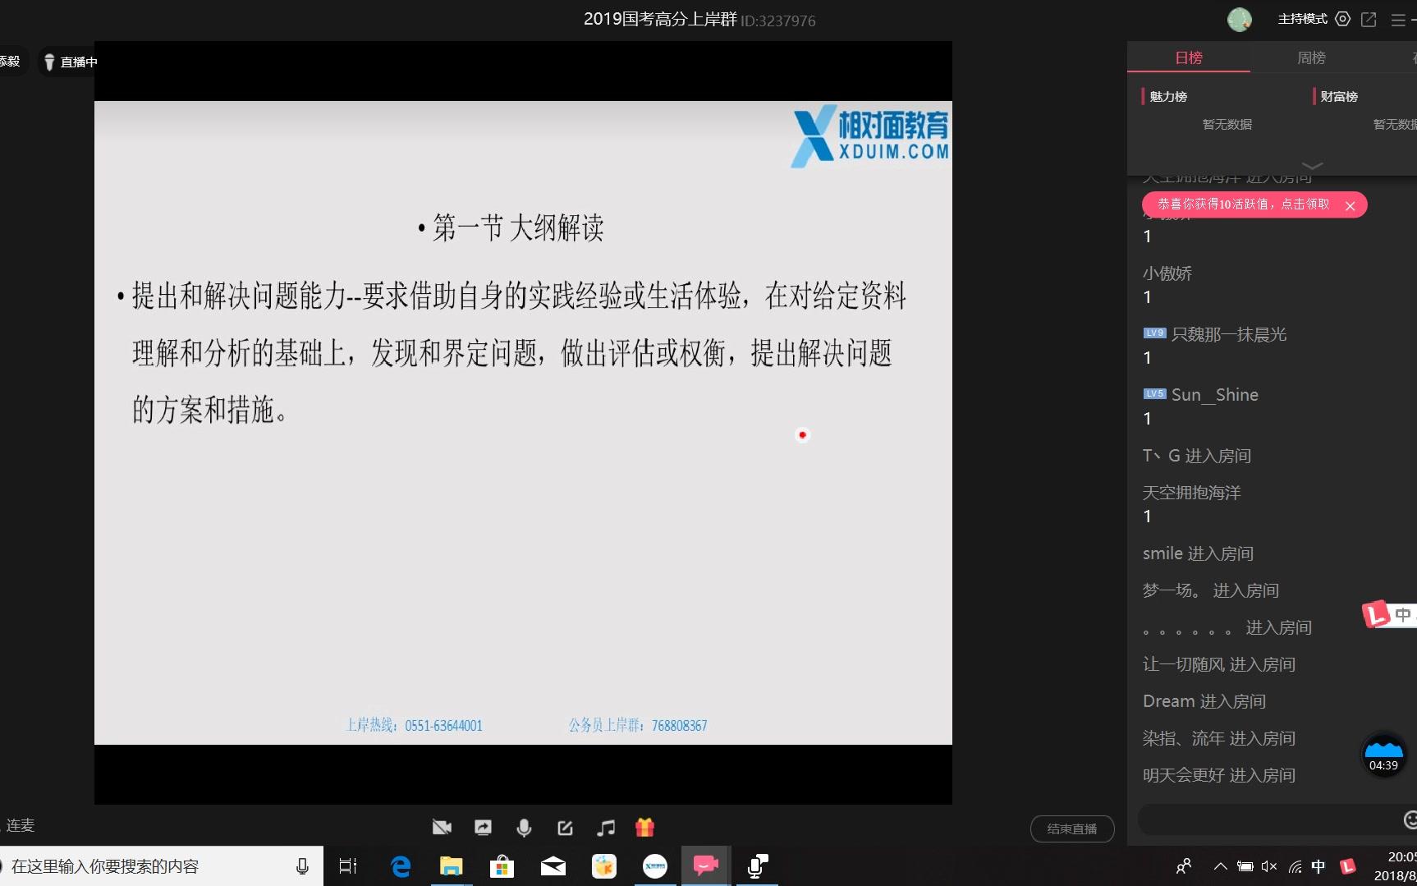The height and width of the screenshot is (886, 1417).
Task: Click '染指、流年 进入房间' chat entry
Action: (x=1219, y=738)
